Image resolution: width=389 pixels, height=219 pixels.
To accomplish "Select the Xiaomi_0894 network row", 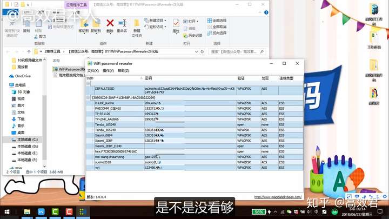I will pyautogui.click(x=194, y=135).
